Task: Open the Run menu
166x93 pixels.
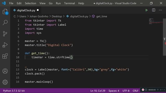Action: coord(58,3)
